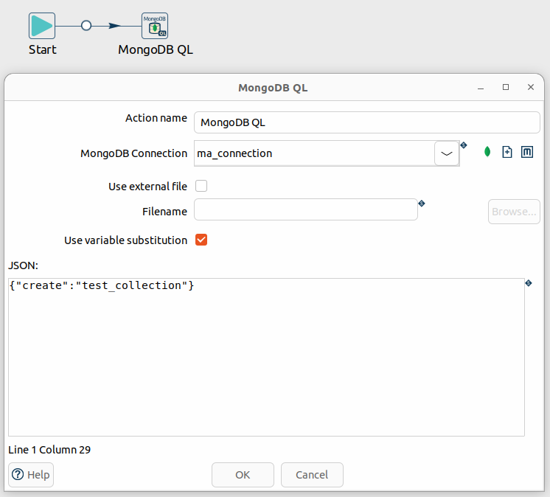Screen dimensions: 550x497
Task: Open the metadata manager icon beside connection
Action: (x=527, y=152)
